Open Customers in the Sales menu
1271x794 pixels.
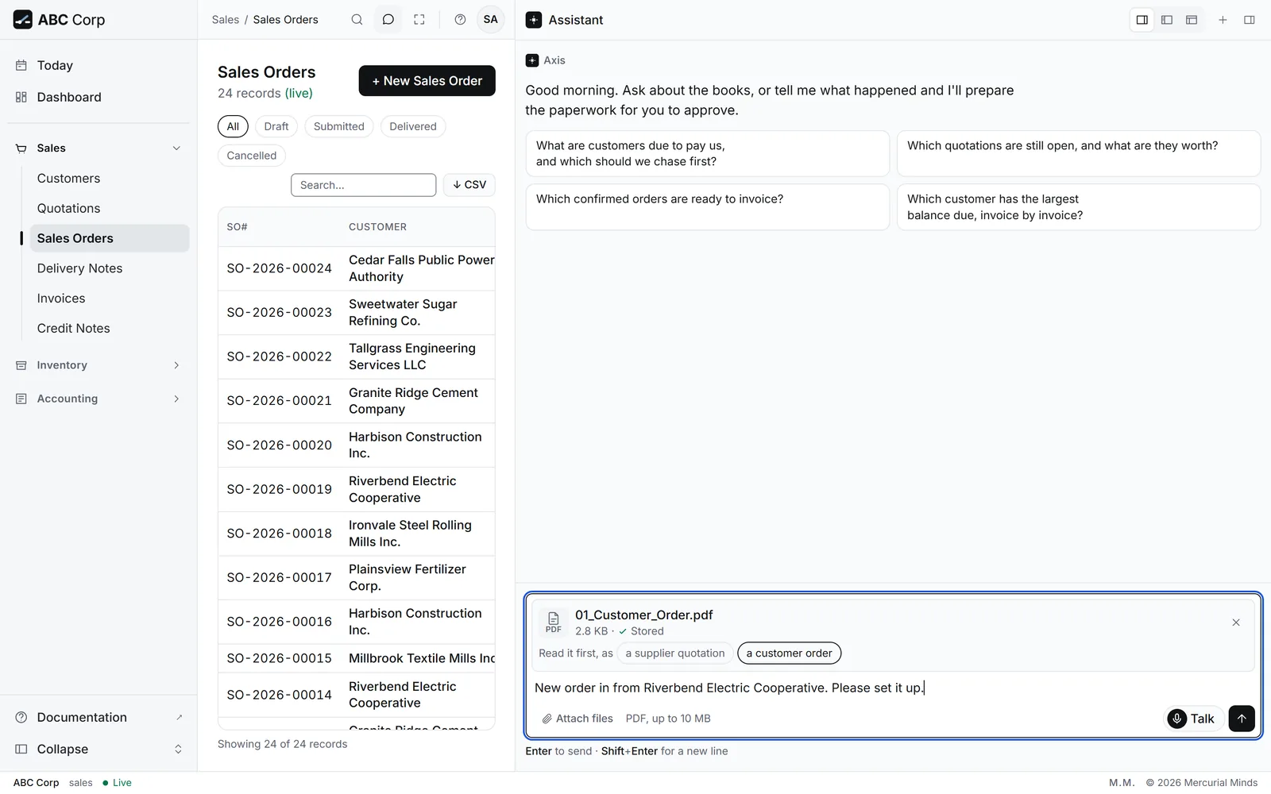(x=110, y=179)
